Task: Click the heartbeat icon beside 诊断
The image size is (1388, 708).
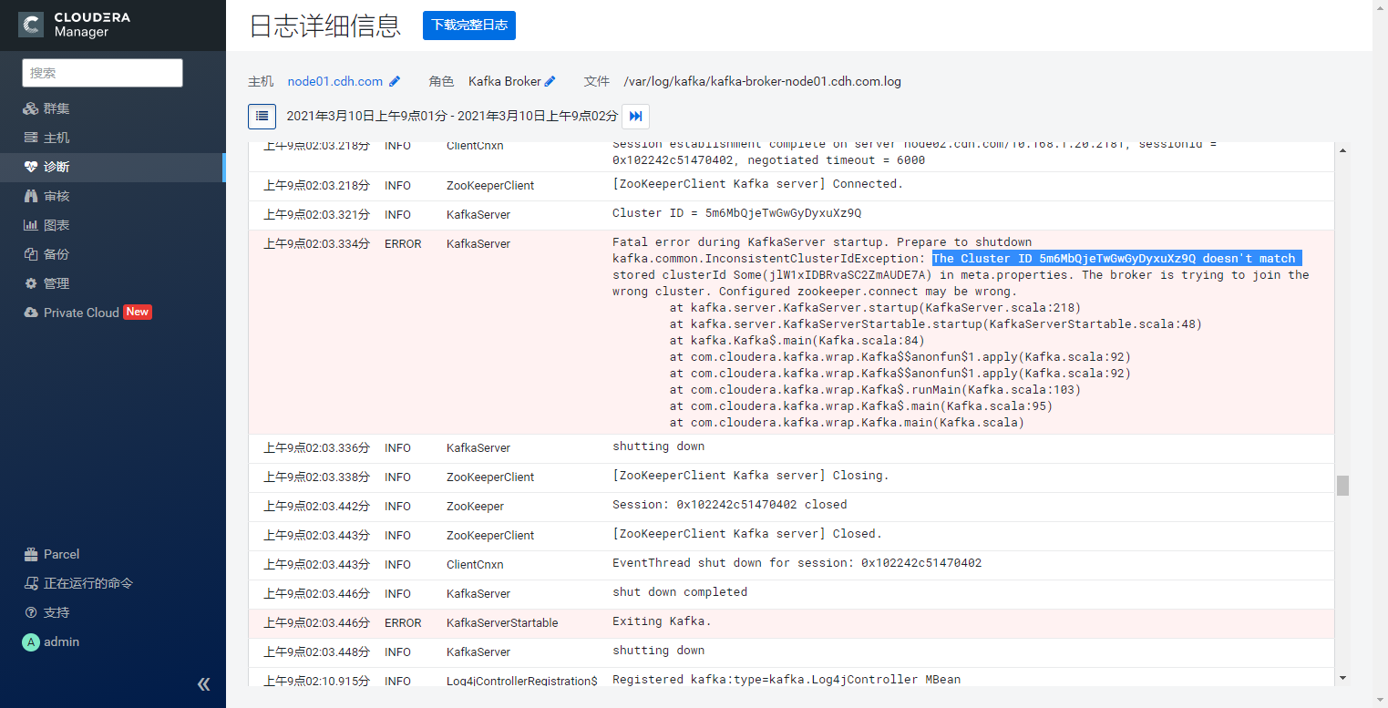Action: click(x=30, y=167)
